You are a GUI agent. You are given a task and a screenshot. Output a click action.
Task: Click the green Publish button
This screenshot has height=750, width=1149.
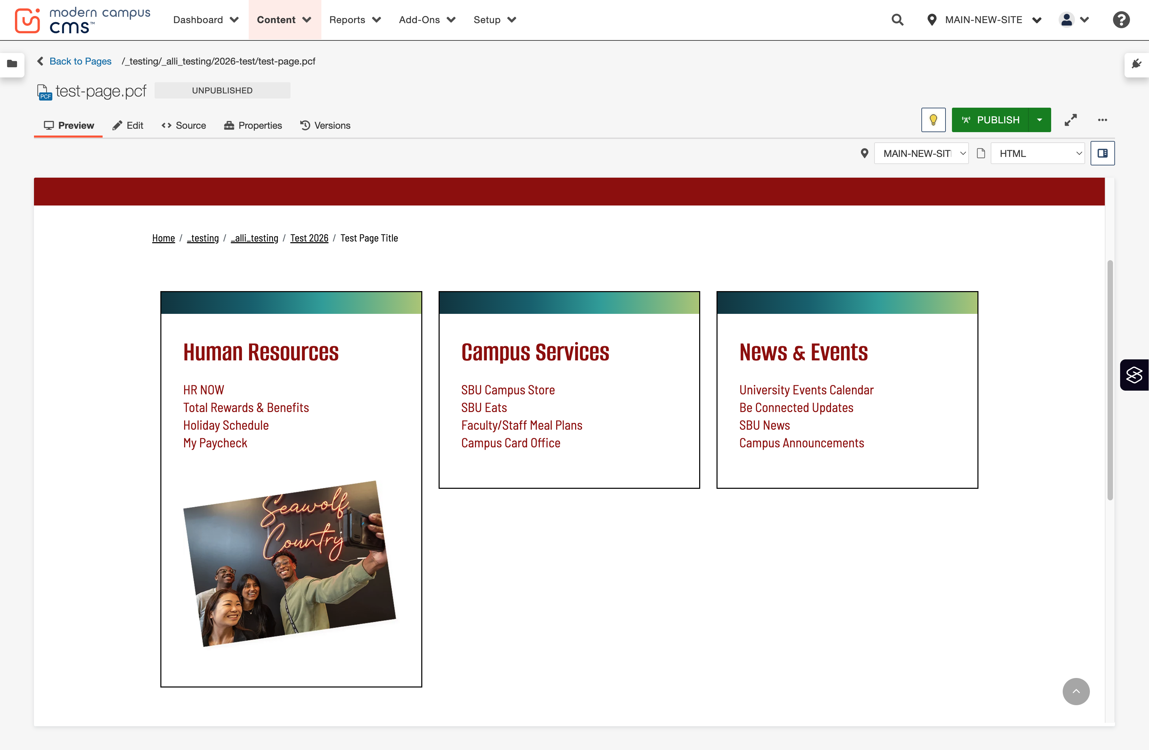pos(990,120)
